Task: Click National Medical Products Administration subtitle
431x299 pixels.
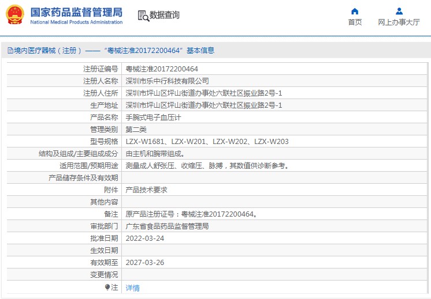Action: point(76,22)
